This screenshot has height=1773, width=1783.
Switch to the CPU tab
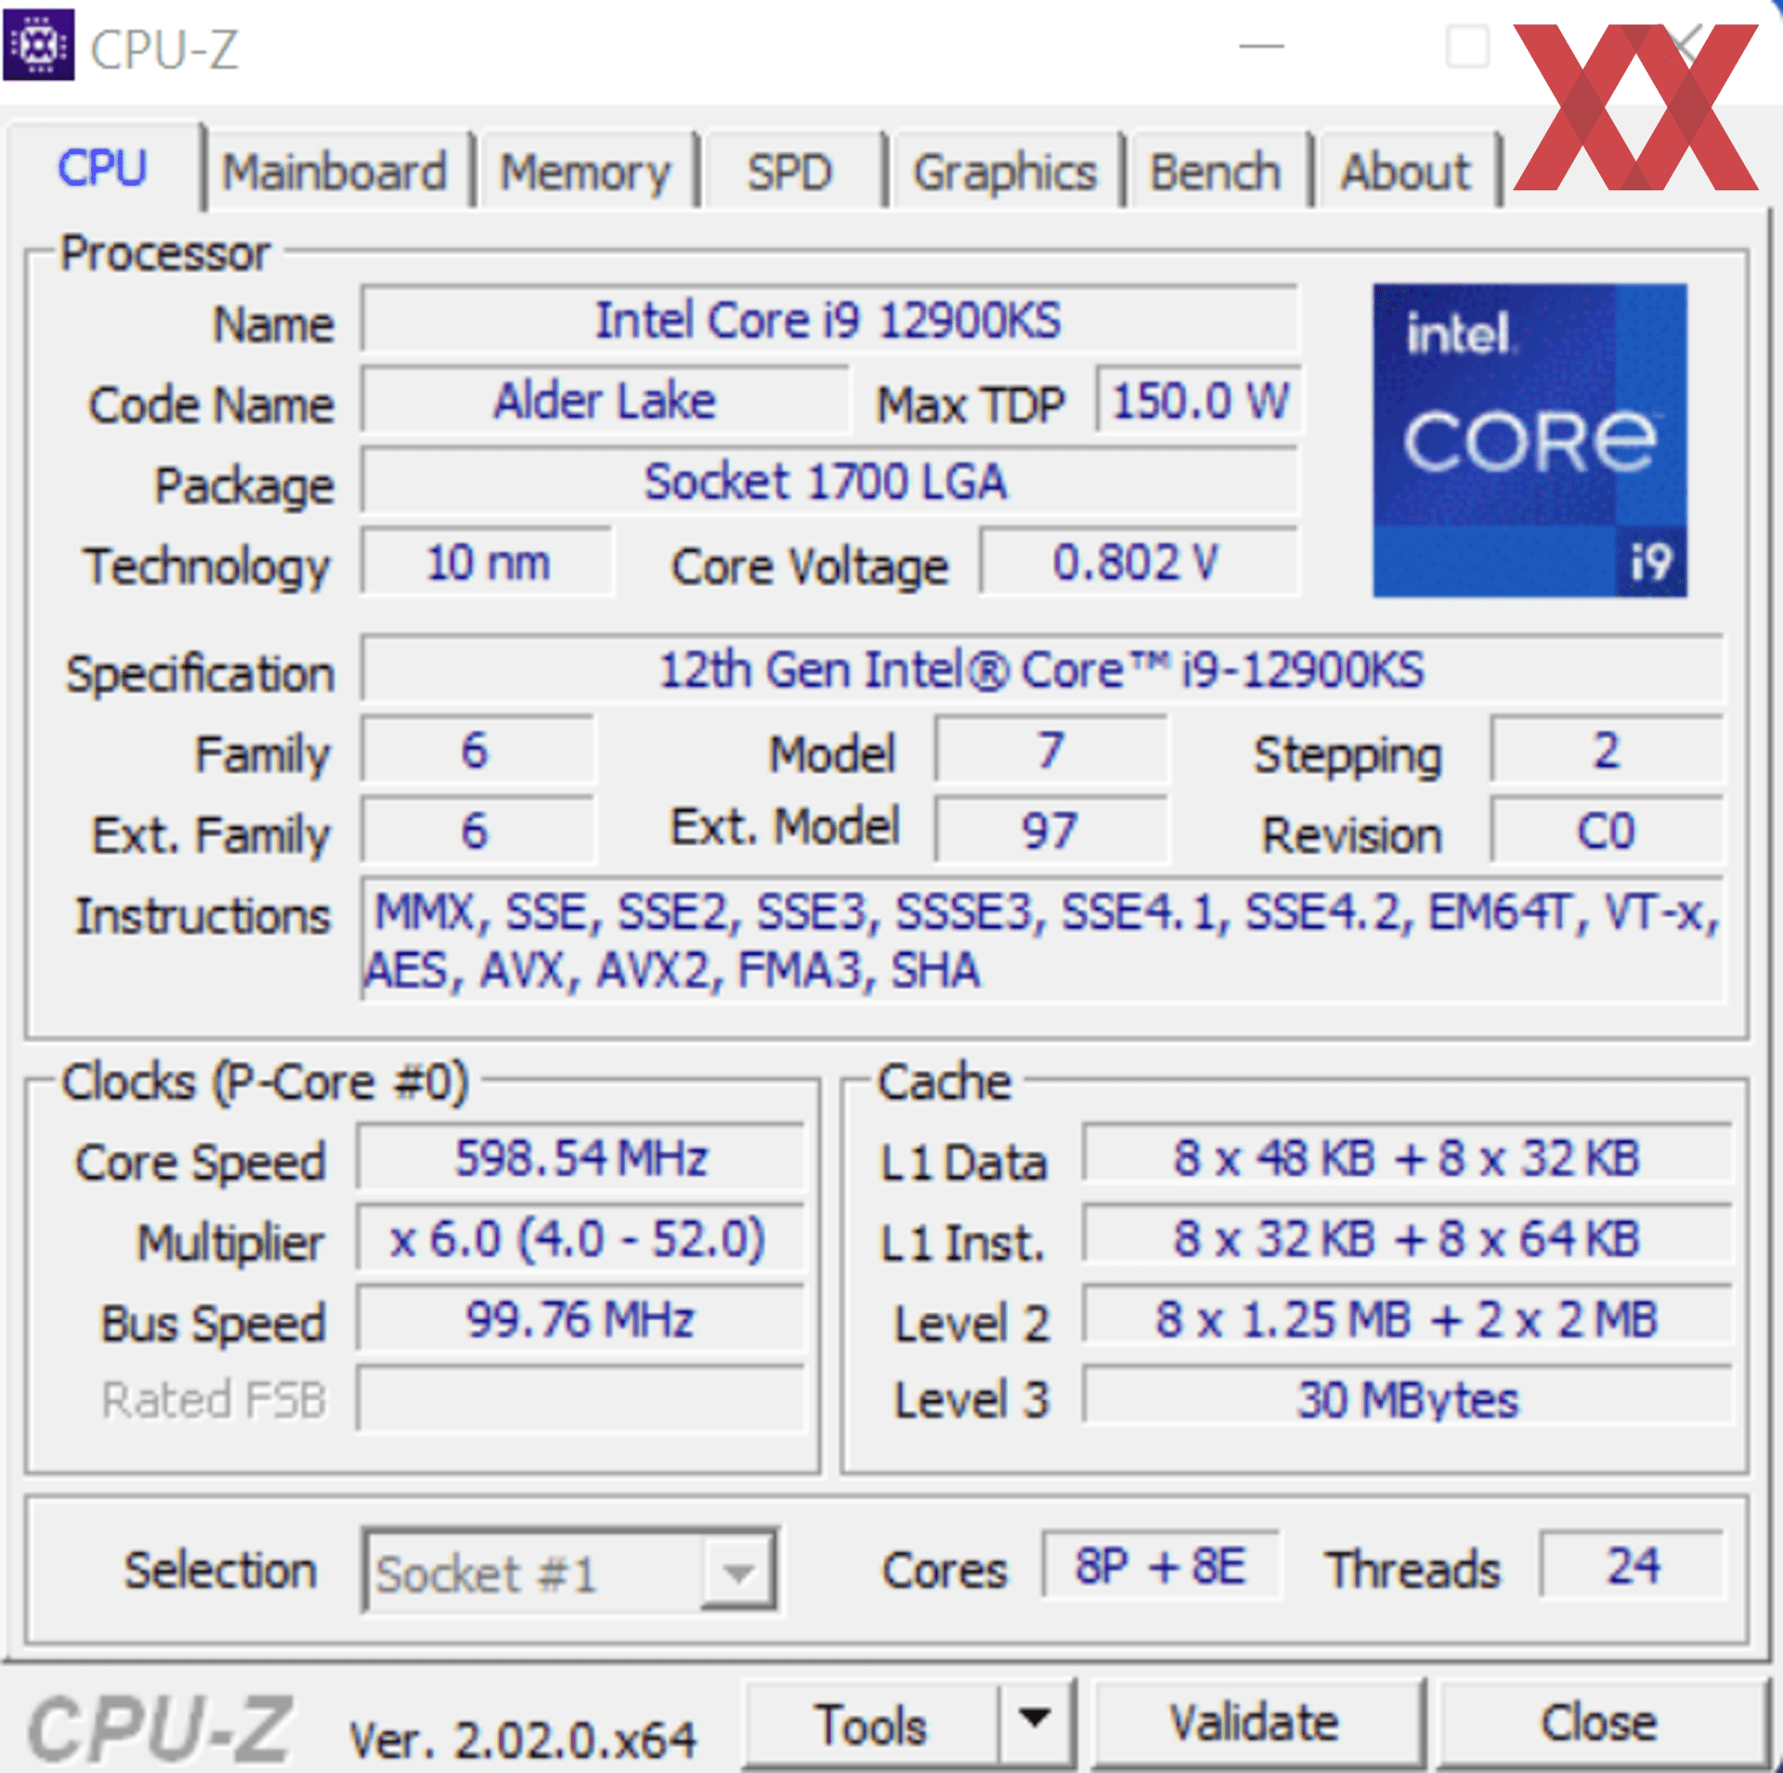pos(102,169)
